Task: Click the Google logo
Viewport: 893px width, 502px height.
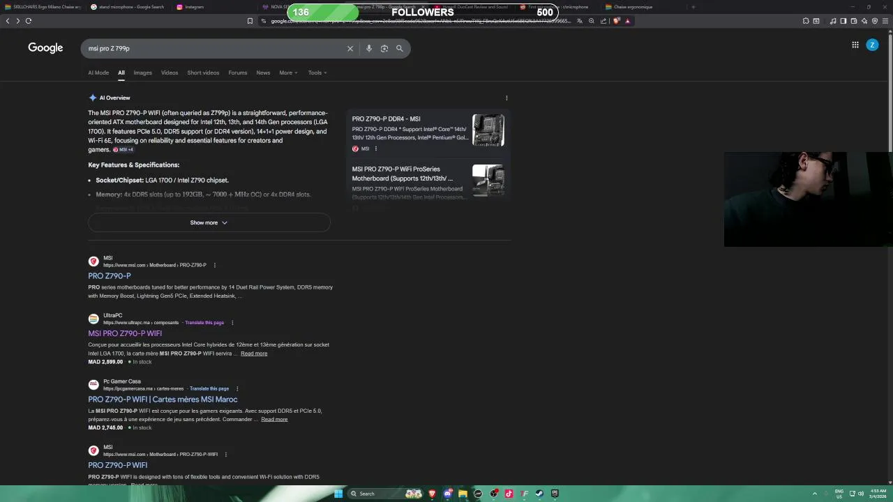Action: coord(45,48)
